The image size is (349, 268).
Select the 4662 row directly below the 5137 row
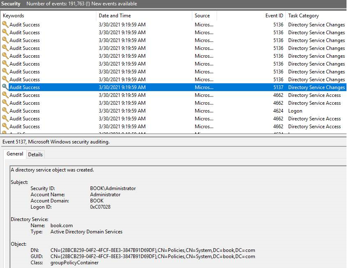174,95
